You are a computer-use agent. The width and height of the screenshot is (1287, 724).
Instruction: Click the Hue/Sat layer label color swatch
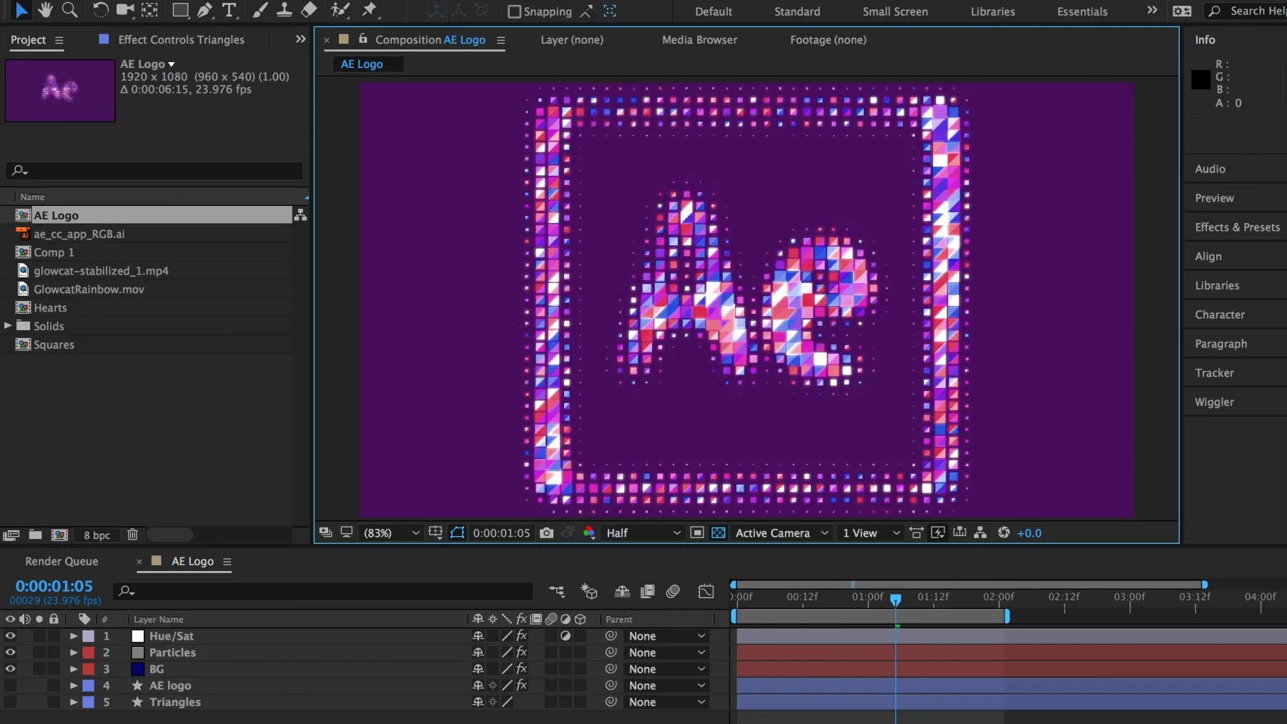[89, 635]
